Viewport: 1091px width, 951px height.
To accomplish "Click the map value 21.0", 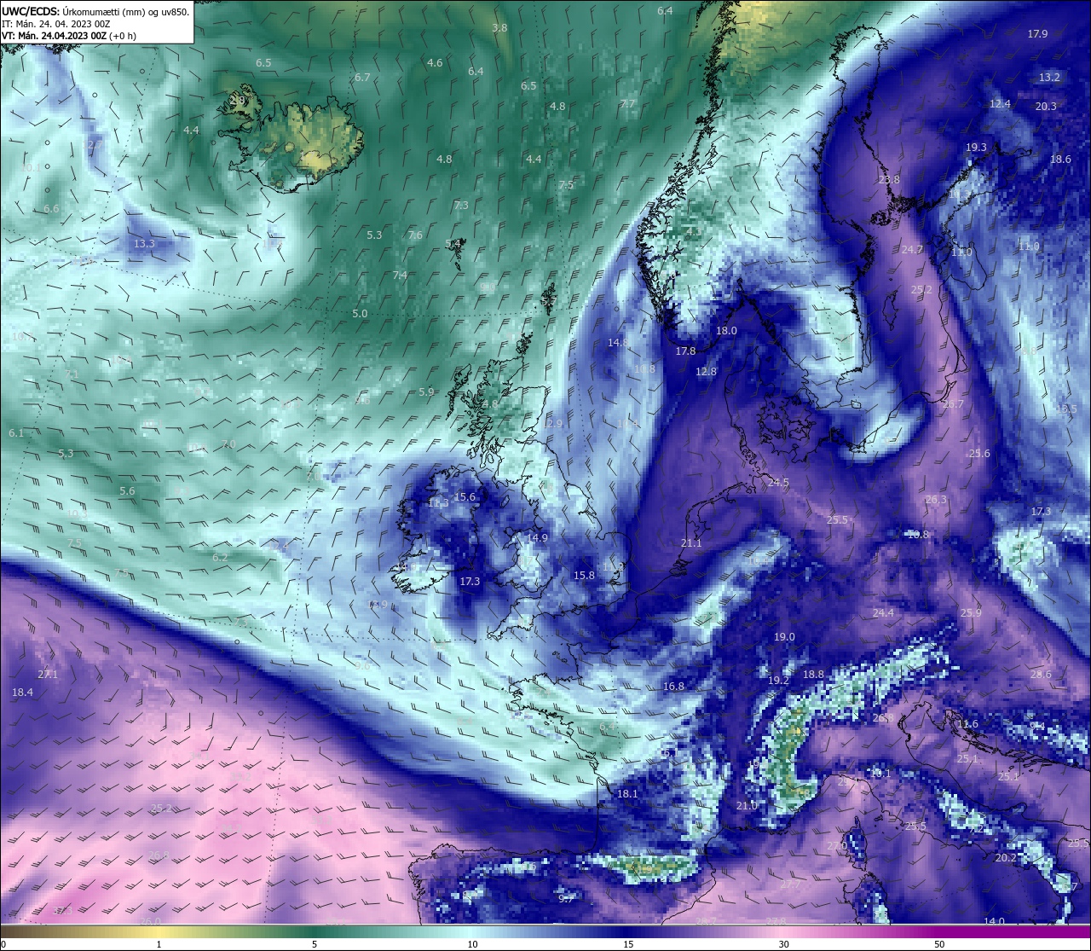I will tap(747, 806).
